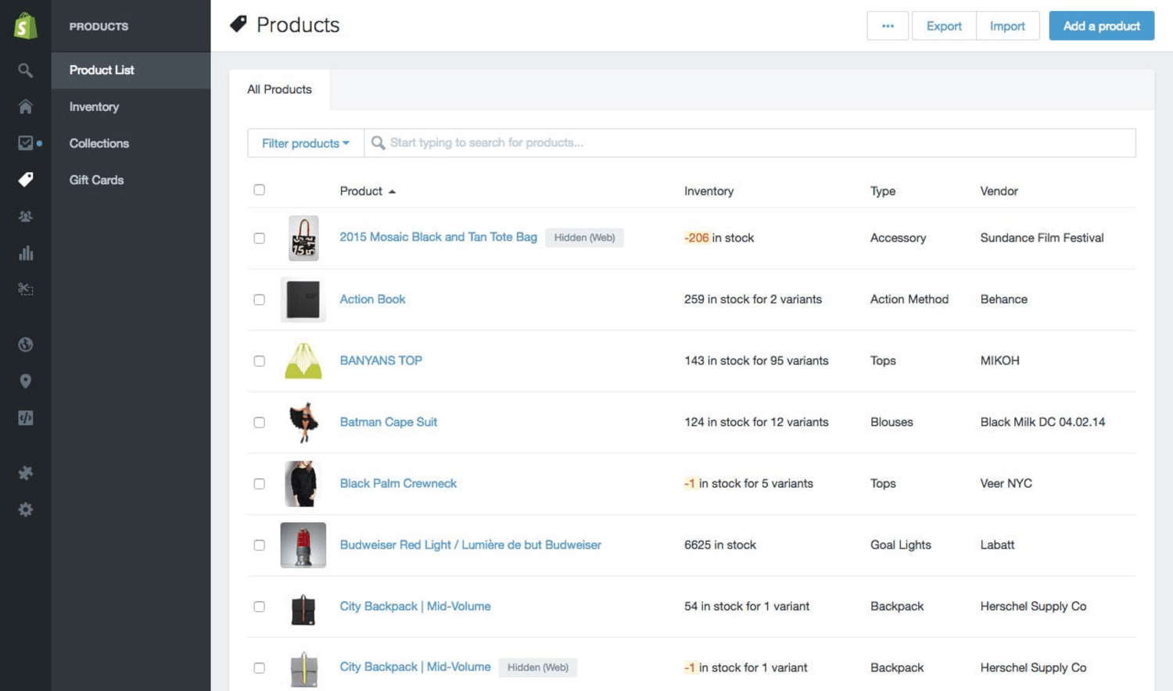
Task: Check the Action Book row checkbox
Action: tap(259, 299)
